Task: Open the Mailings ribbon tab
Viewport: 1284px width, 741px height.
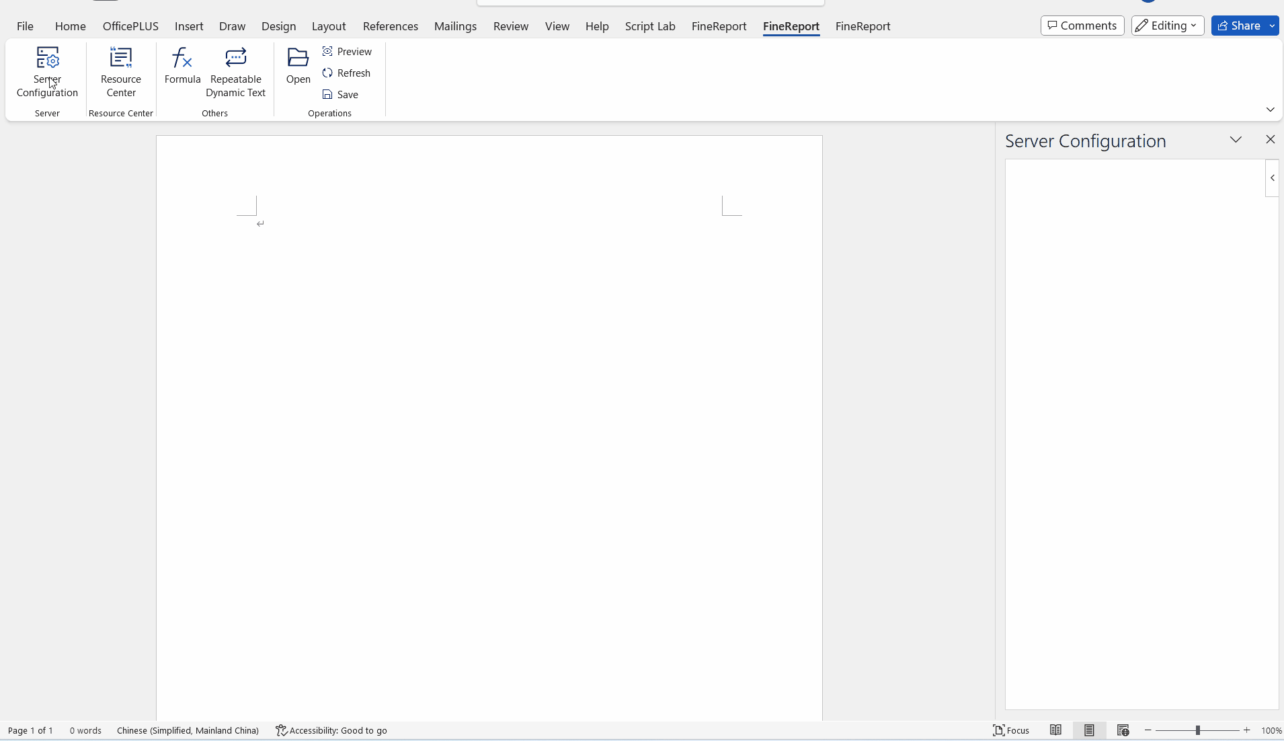Action: pos(456,26)
